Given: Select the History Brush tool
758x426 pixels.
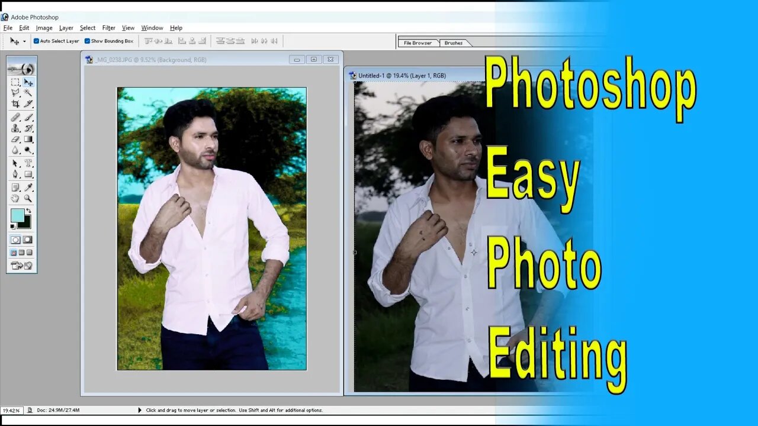Looking at the screenshot, I should click(28, 128).
